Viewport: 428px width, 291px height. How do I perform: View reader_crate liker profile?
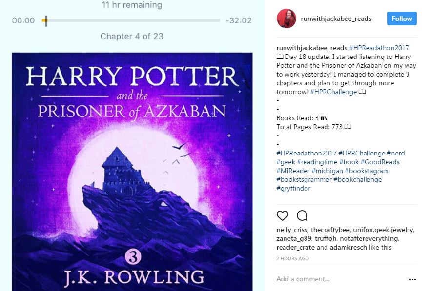(295, 247)
